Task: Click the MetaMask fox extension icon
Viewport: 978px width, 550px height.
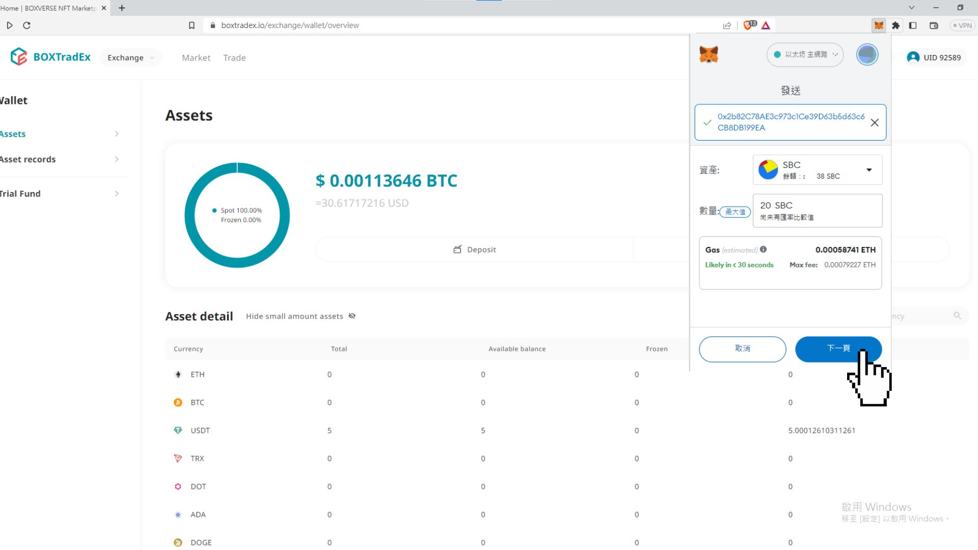Action: pos(879,25)
